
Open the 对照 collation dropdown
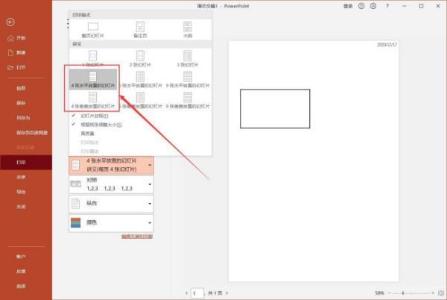tap(111, 184)
